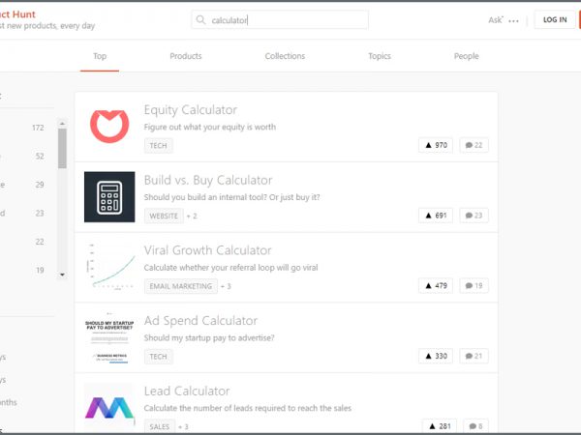Click the search magnifier icon

pyautogui.click(x=201, y=20)
